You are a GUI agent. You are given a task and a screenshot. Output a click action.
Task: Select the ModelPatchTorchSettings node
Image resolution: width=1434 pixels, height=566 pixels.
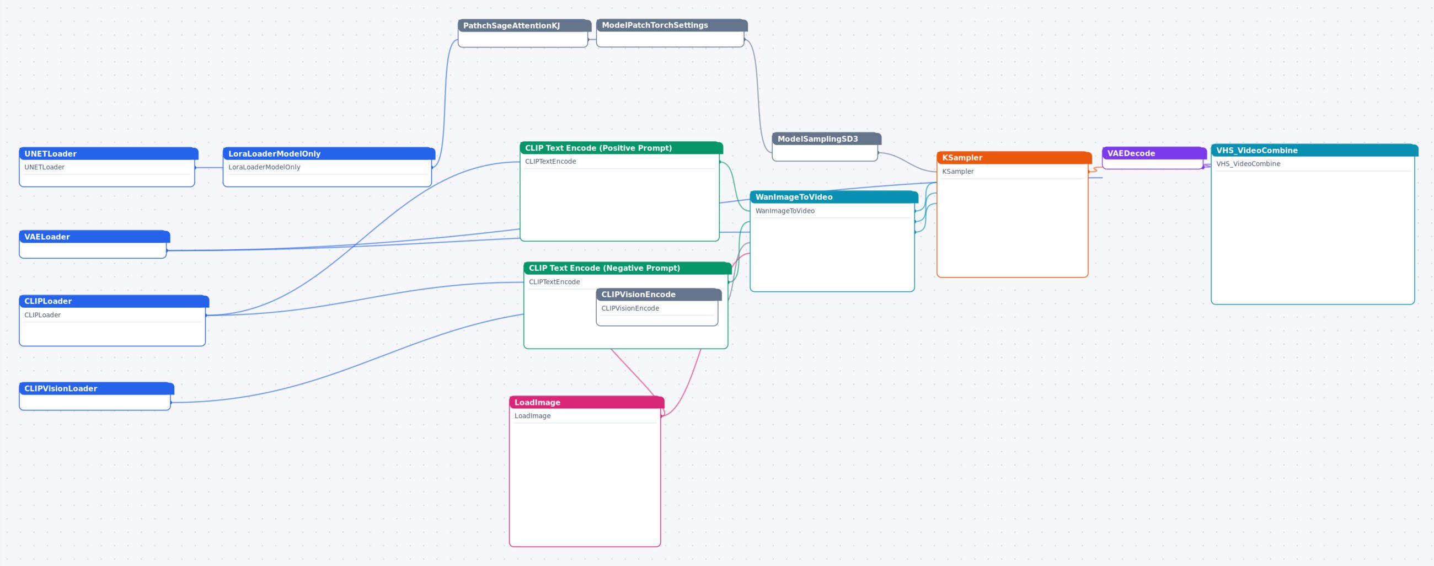coord(672,34)
